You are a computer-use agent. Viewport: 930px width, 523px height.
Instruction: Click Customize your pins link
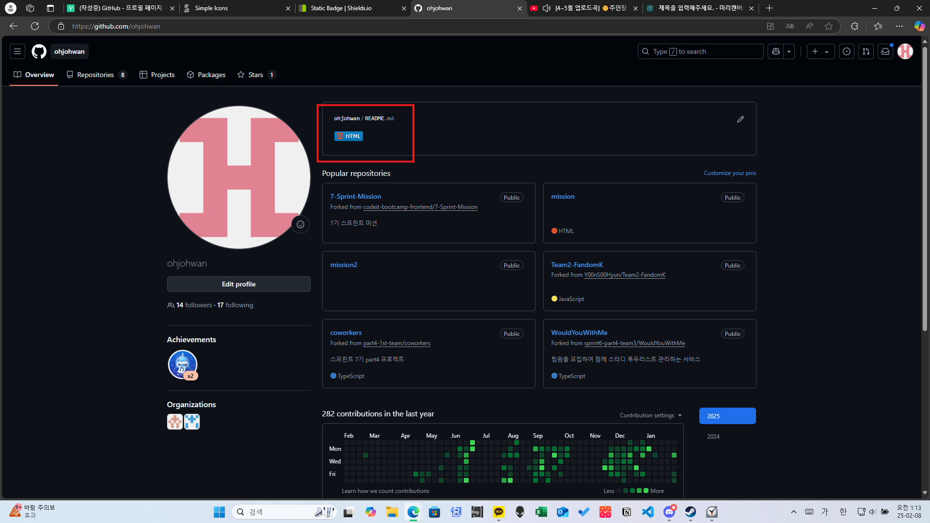(x=730, y=173)
